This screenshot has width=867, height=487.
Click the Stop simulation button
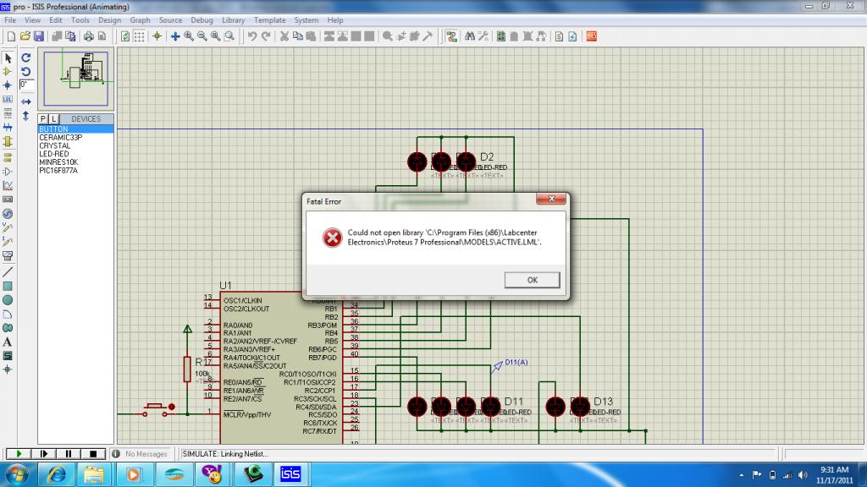pyautogui.click(x=93, y=454)
